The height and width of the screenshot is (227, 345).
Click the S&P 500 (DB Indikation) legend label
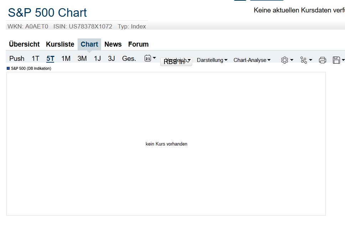(31, 68)
